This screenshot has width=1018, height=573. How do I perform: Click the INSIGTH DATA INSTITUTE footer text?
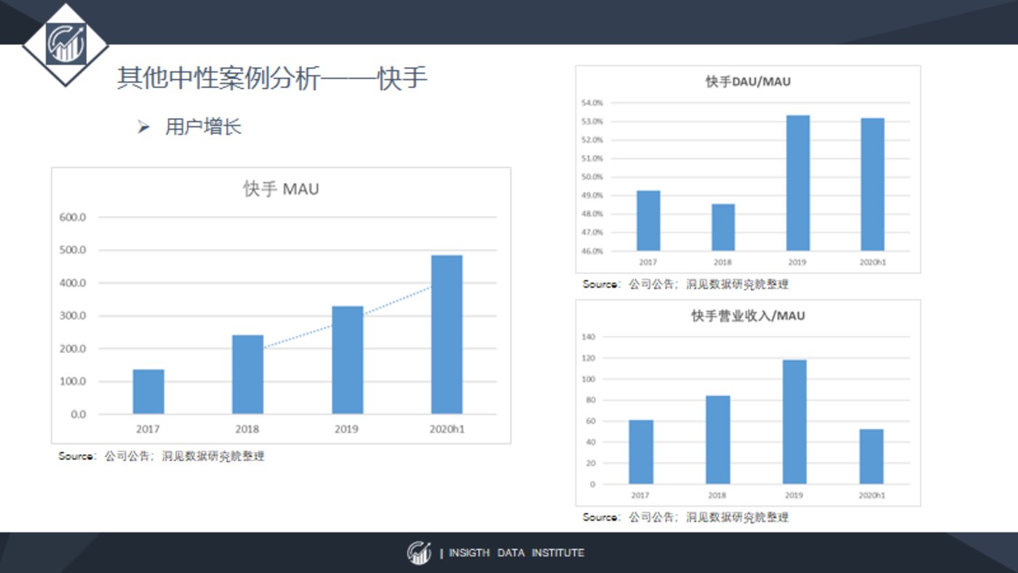[516, 553]
